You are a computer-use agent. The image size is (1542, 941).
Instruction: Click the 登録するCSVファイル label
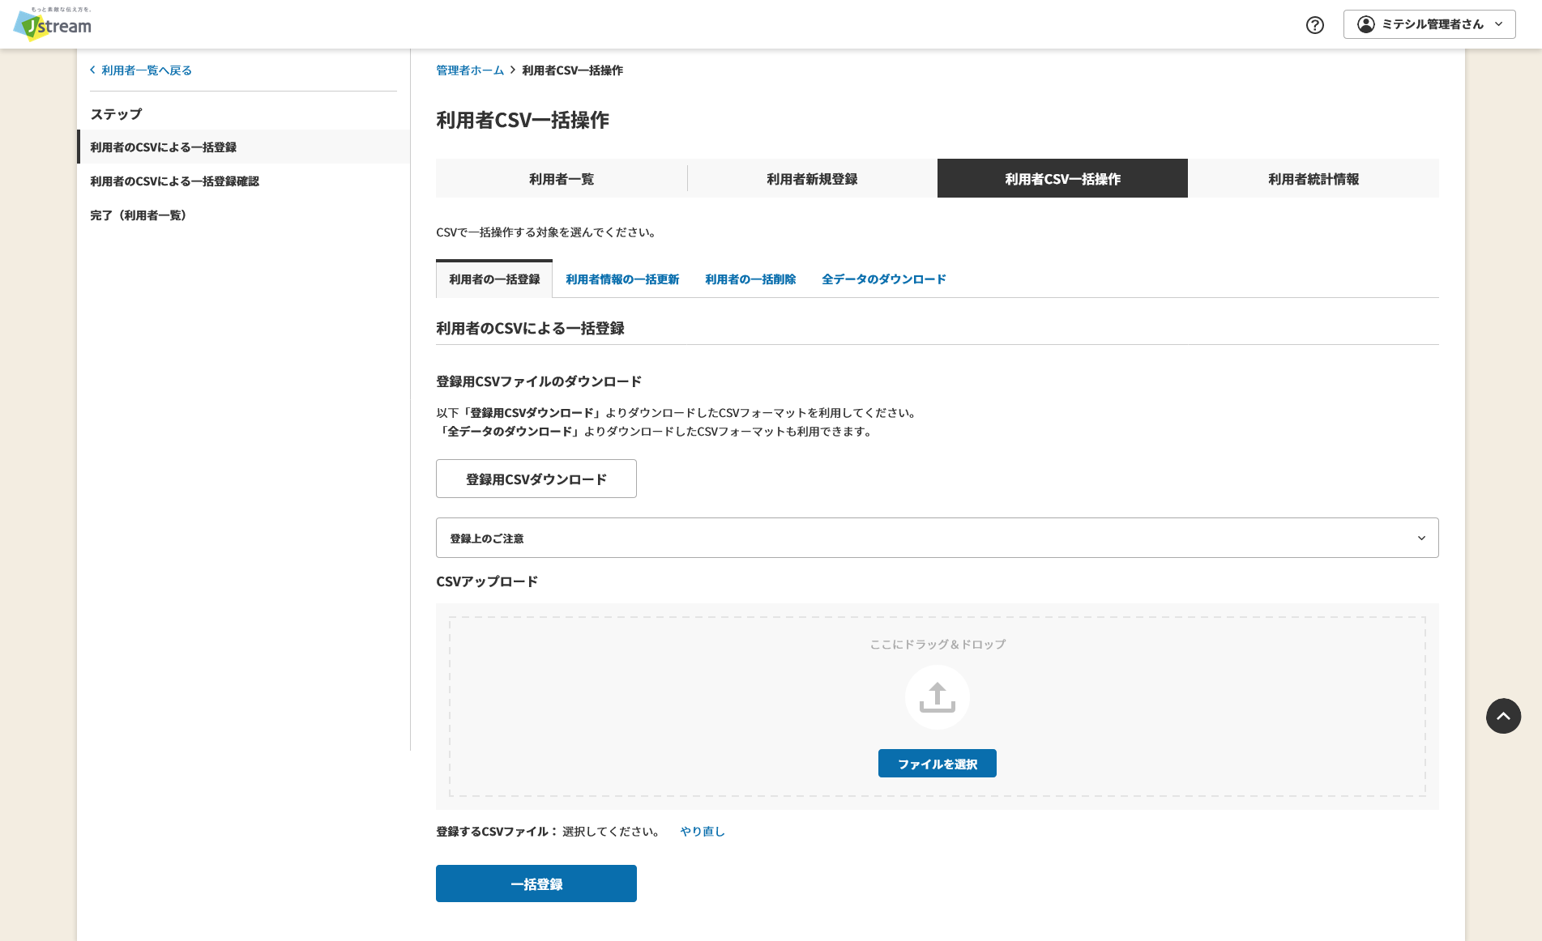click(497, 832)
